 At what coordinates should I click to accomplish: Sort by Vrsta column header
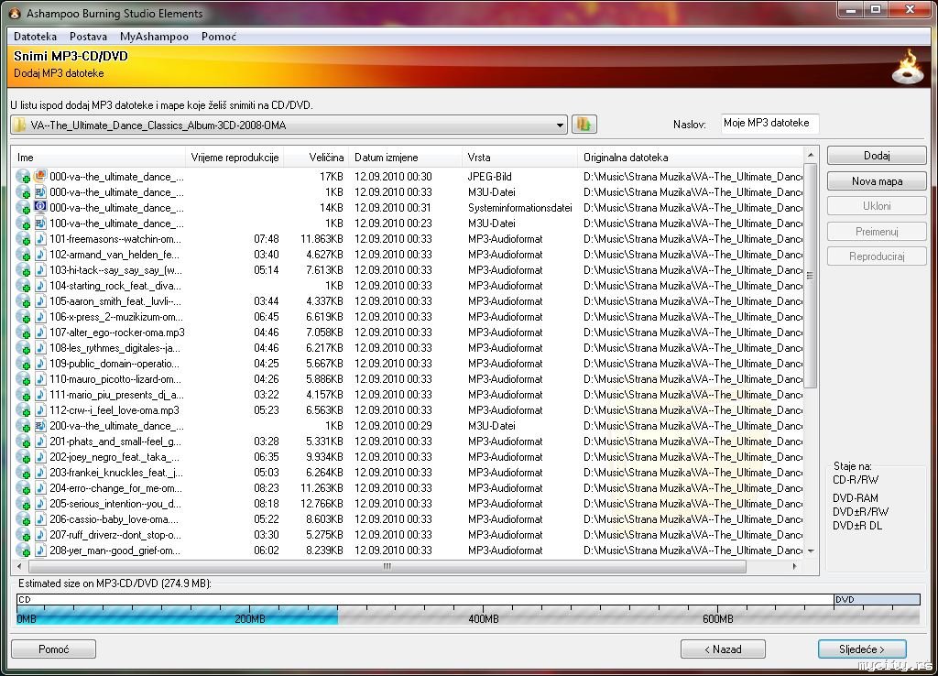click(x=520, y=158)
